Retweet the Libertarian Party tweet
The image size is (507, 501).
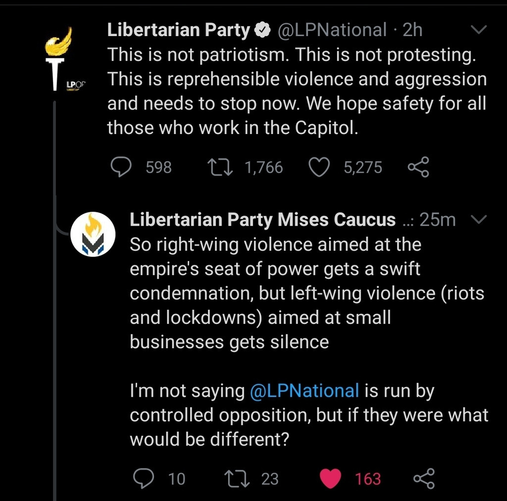click(218, 167)
